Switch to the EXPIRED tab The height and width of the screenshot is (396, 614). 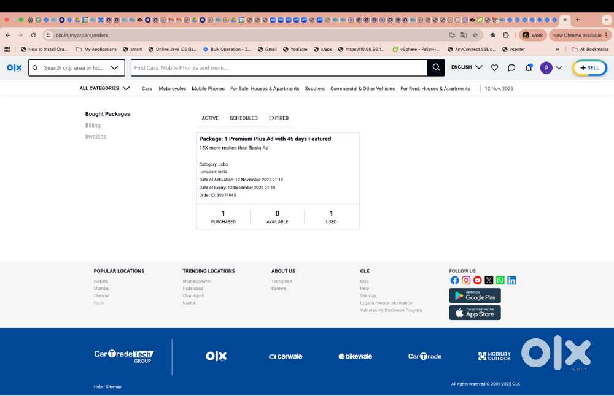pos(278,118)
